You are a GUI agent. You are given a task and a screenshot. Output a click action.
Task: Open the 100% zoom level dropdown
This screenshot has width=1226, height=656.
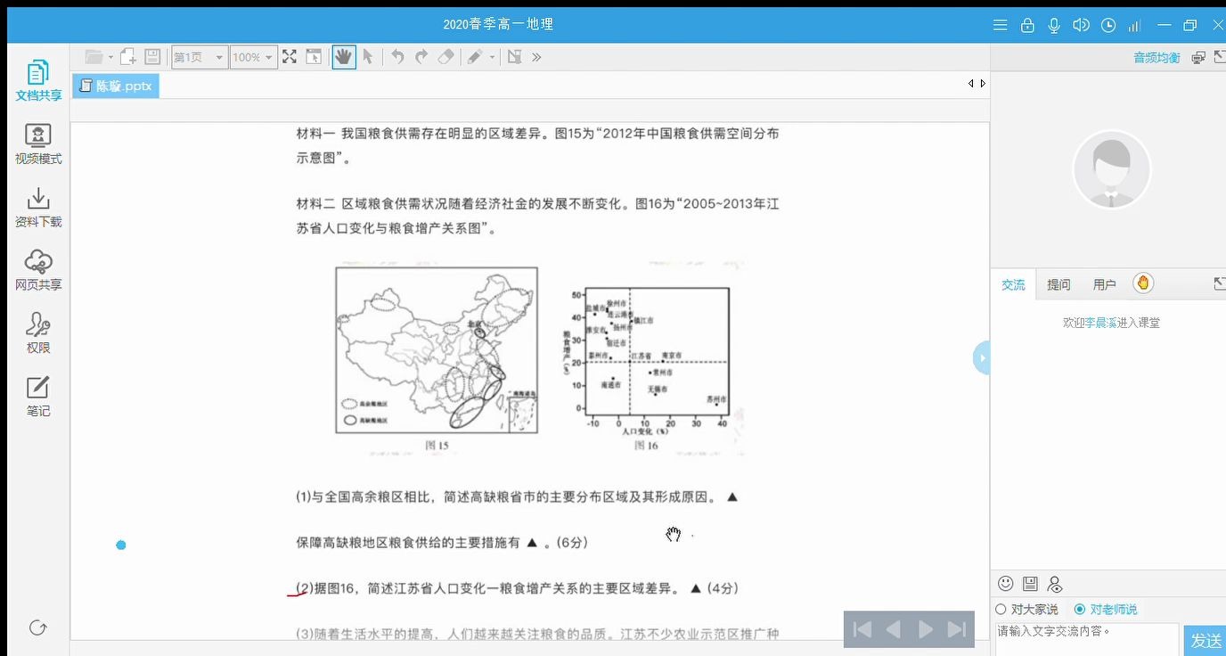[253, 57]
